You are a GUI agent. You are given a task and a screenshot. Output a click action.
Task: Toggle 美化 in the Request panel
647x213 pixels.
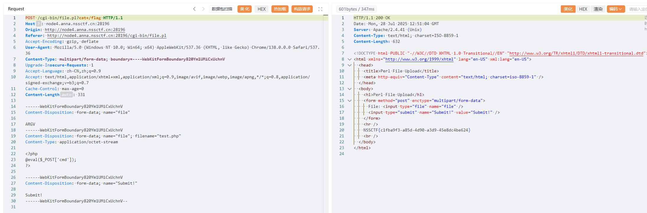coord(245,9)
